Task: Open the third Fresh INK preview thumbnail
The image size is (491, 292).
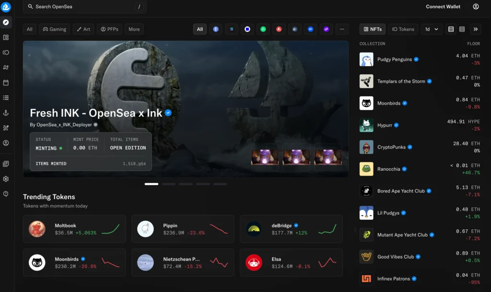Action: pyautogui.click(x=328, y=157)
